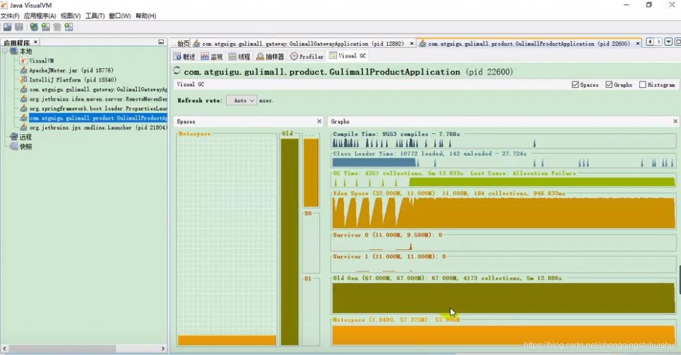Open the 窗口(W) menu
Screen dimensions: 681x355
[120, 16]
